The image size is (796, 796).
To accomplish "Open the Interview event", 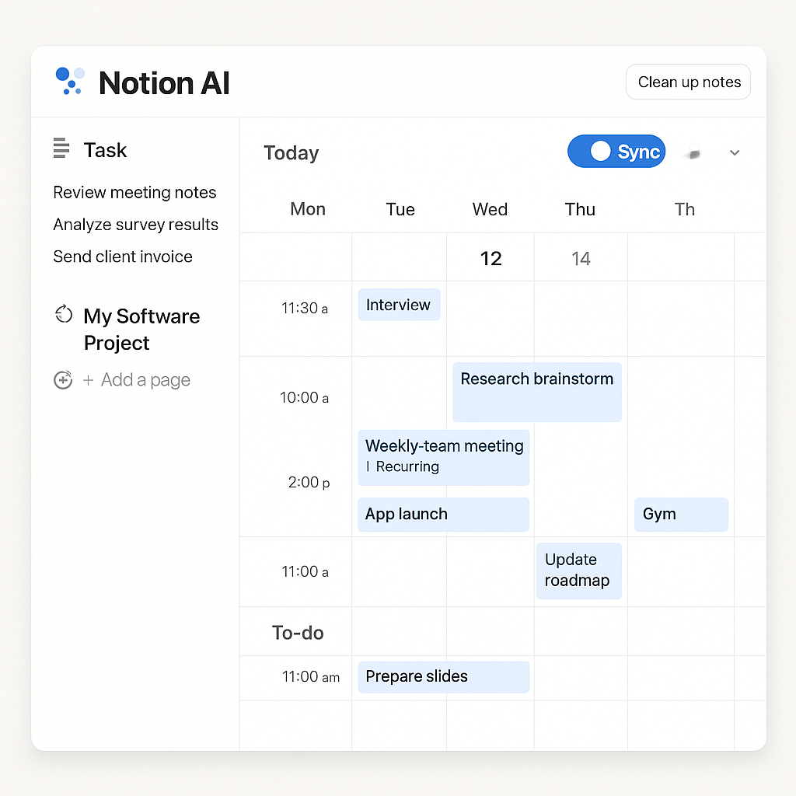I will coord(399,305).
